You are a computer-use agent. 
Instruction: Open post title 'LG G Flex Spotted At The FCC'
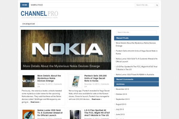pyautogui.click(x=97, y=113)
